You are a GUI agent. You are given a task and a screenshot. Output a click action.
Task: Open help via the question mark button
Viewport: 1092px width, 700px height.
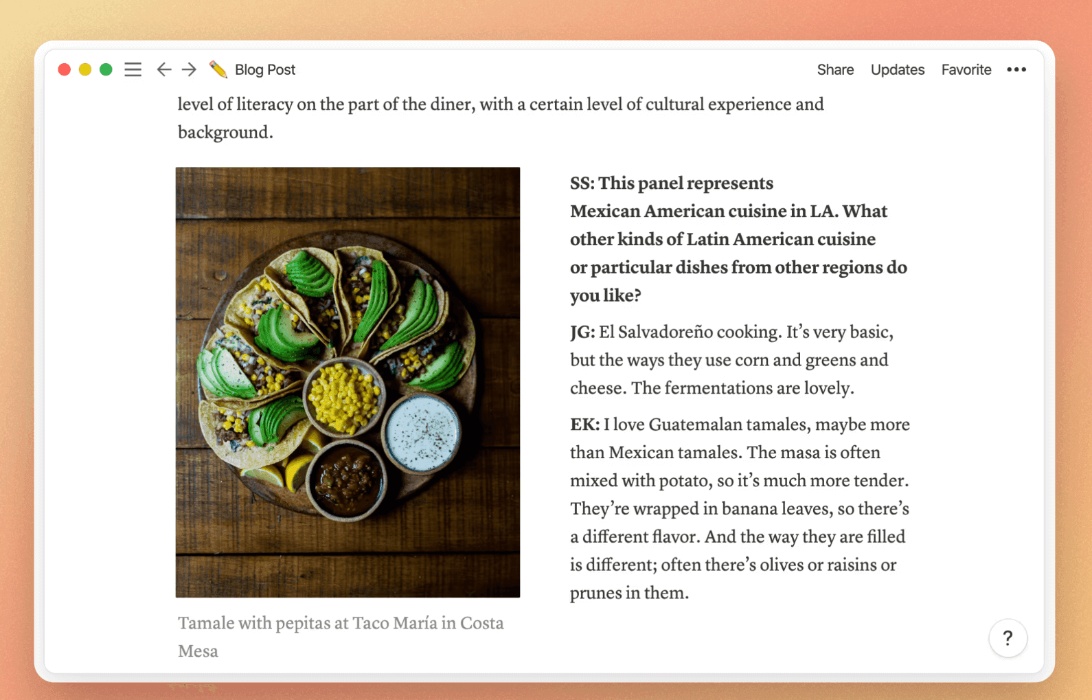coord(1008,638)
